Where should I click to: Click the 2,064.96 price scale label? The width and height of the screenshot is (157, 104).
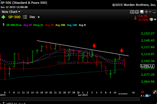point(148,82)
